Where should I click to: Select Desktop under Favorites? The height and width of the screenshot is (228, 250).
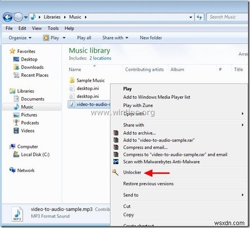tap(29, 59)
